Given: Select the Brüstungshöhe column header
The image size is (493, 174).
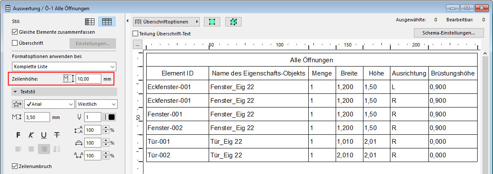Looking at the screenshot, I should 453,73.
